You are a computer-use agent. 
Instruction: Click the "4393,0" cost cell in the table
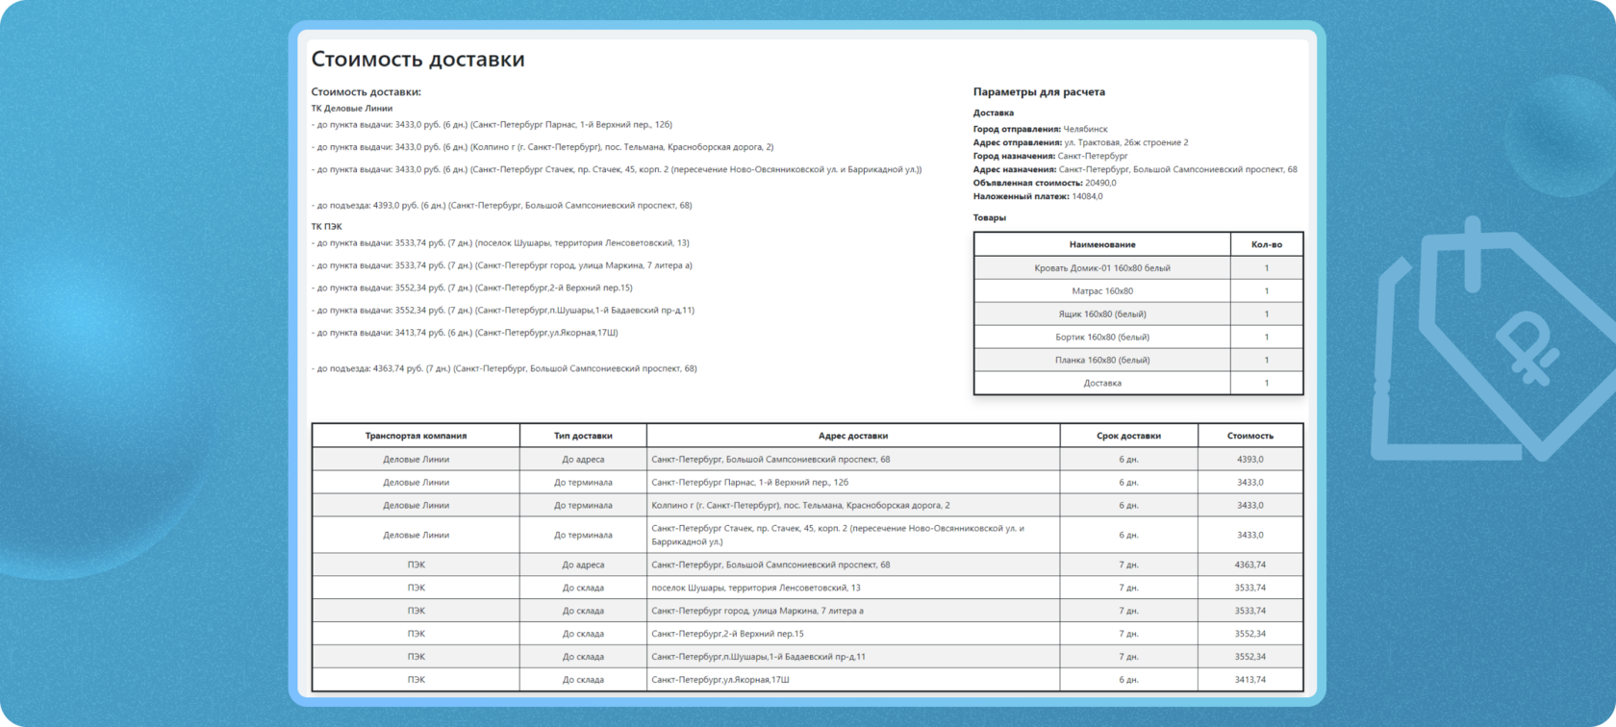point(1250,460)
